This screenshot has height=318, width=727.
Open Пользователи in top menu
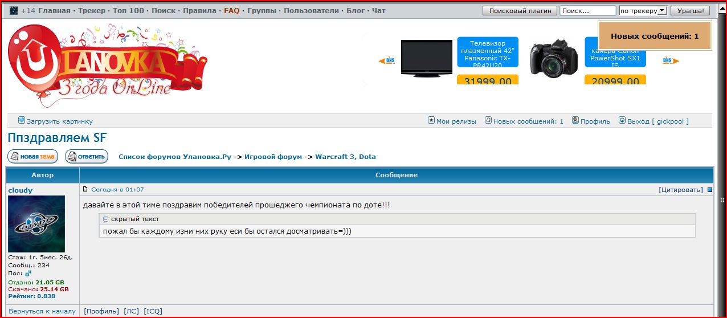[x=312, y=11]
